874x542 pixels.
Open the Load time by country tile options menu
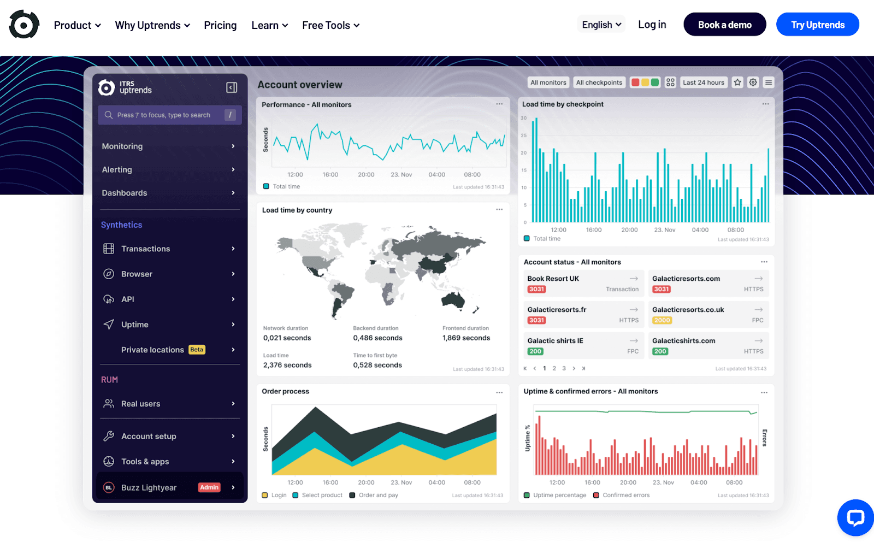[499, 209]
